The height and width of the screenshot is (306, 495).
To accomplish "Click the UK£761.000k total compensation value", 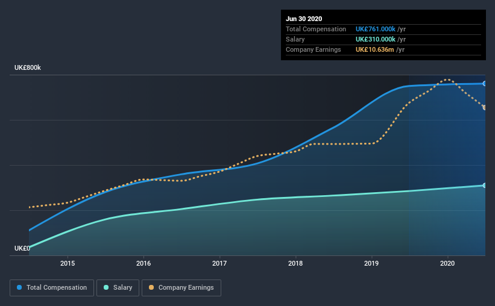I will (376, 29).
